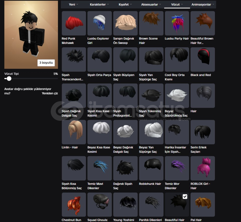241x222 pixels.
Task: Pick the item labeled just Hair
Action: tap(203, 96)
